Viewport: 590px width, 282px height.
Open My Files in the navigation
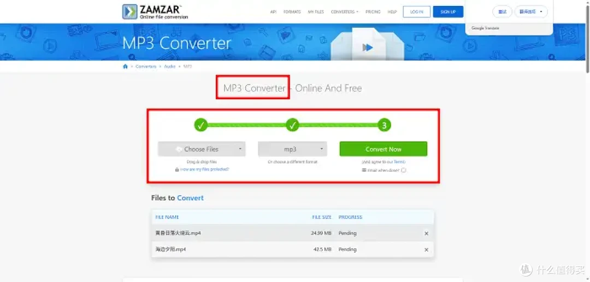click(x=316, y=12)
